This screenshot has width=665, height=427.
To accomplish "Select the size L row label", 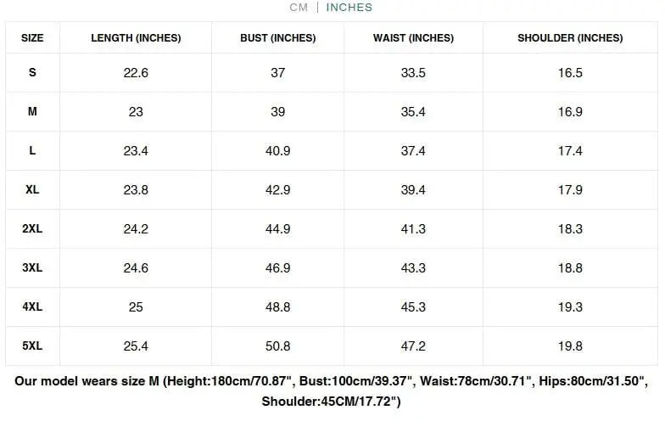I will point(32,151).
